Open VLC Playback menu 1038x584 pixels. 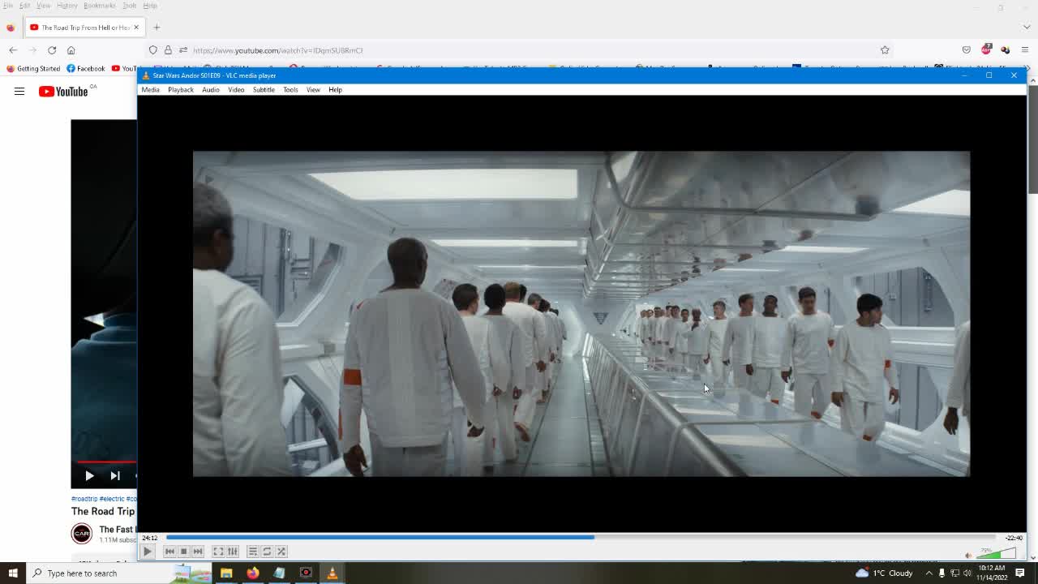pos(181,89)
